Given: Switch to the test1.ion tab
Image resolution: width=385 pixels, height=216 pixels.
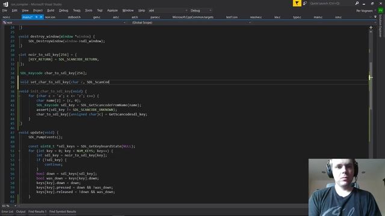Looking at the screenshot, I should [232, 17].
